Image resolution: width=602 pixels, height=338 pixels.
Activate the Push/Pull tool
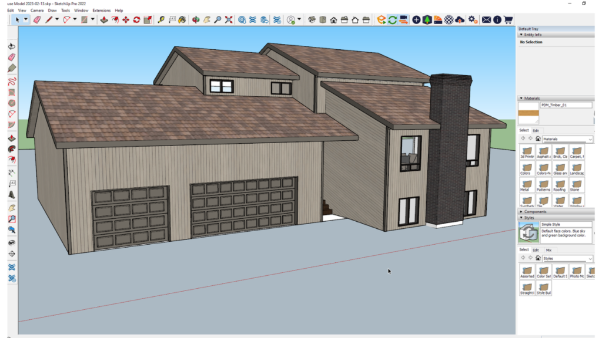[103, 20]
